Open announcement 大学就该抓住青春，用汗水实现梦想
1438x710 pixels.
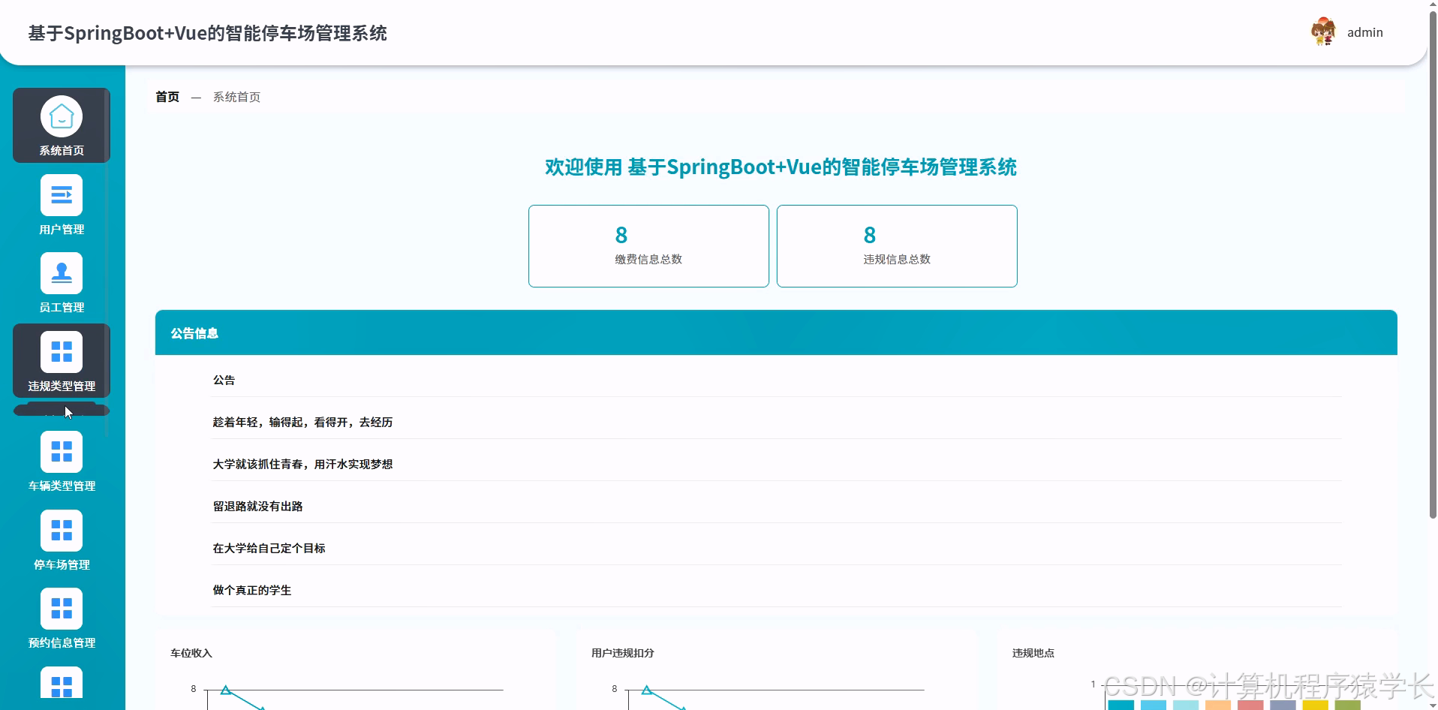point(302,465)
